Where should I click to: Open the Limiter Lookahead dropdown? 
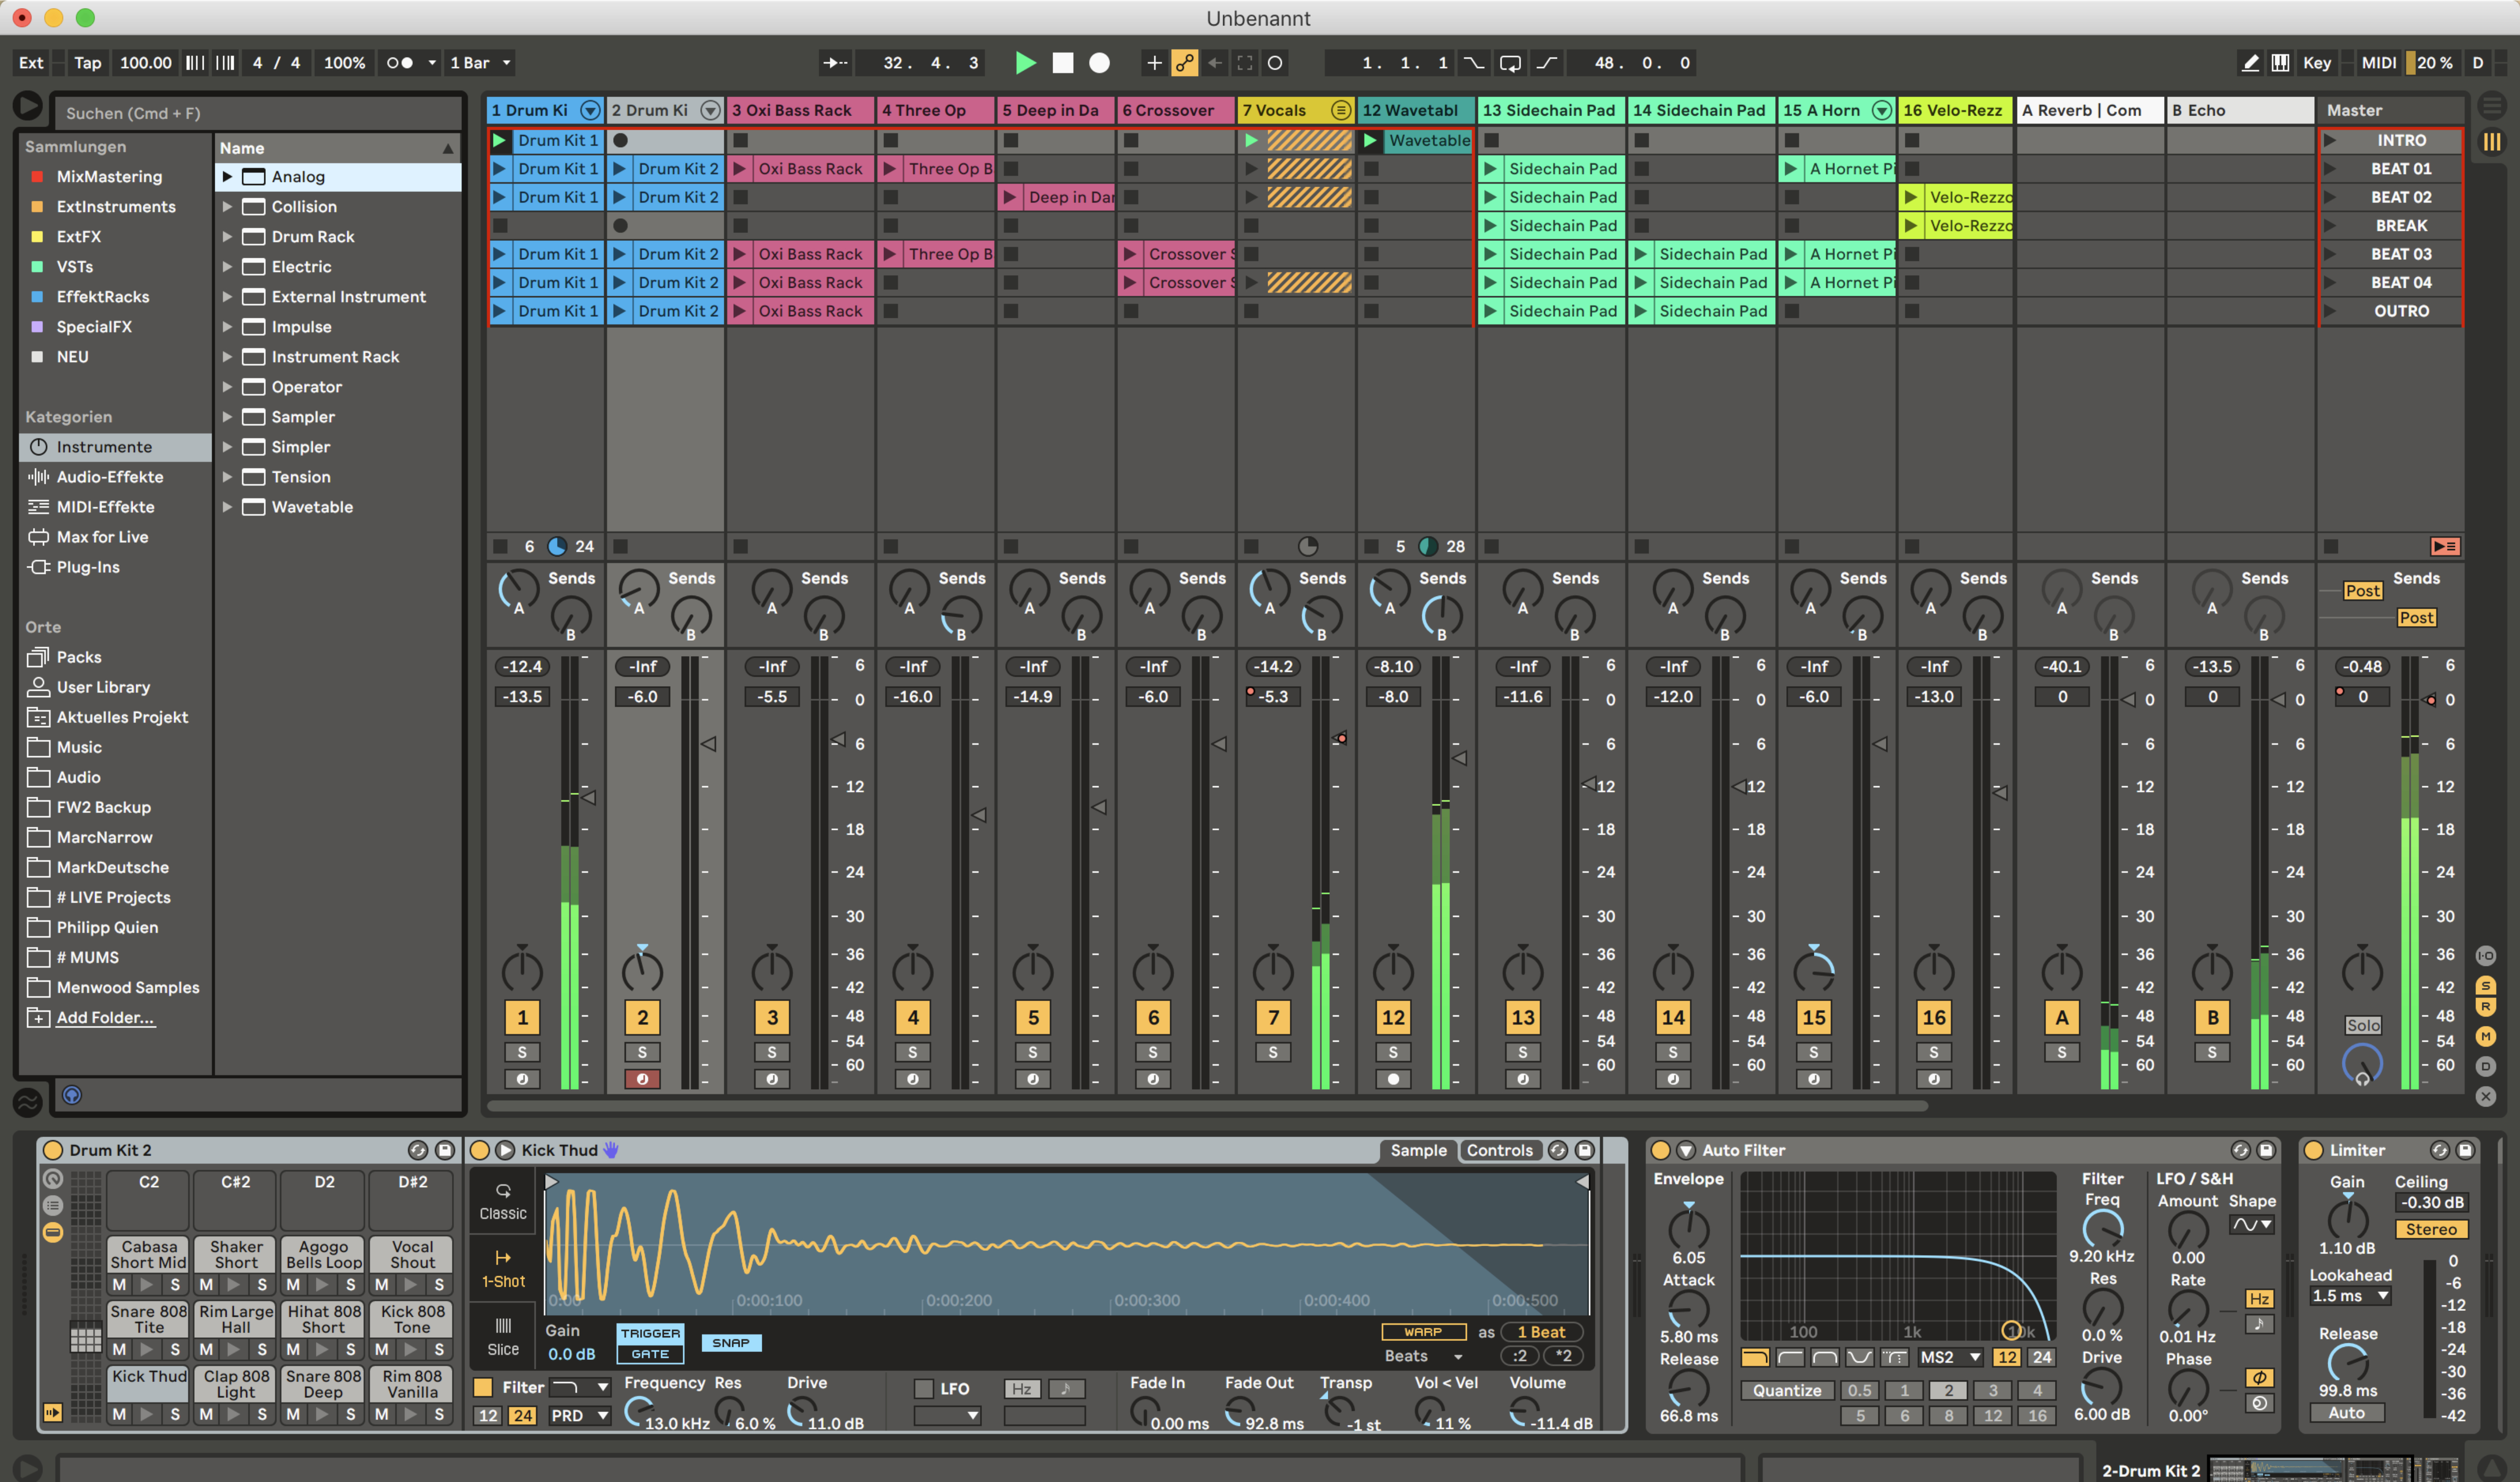[x=2349, y=1296]
